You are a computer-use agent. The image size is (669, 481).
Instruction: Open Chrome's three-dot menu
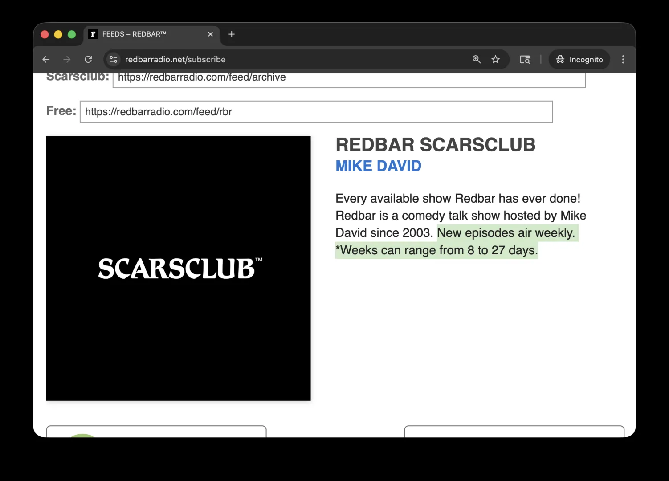pyautogui.click(x=623, y=60)
